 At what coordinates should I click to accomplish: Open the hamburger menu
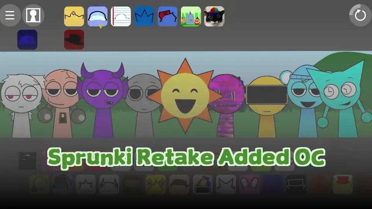click(10, 15)
